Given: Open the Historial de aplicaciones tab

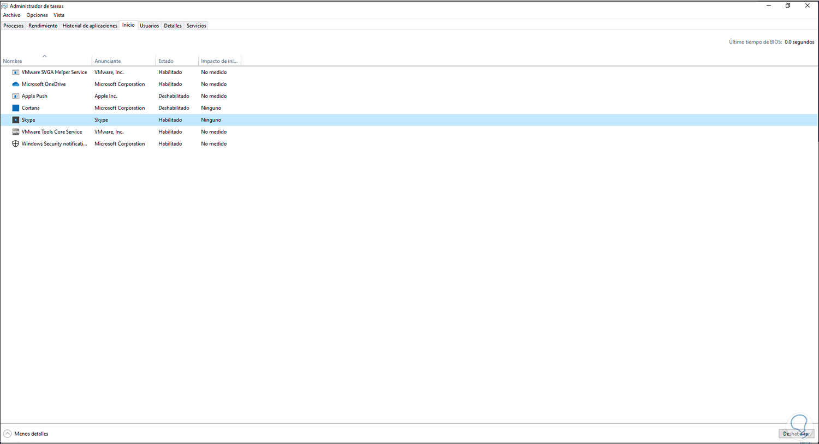Looking at the screenshot, I should tap(90, 26).
